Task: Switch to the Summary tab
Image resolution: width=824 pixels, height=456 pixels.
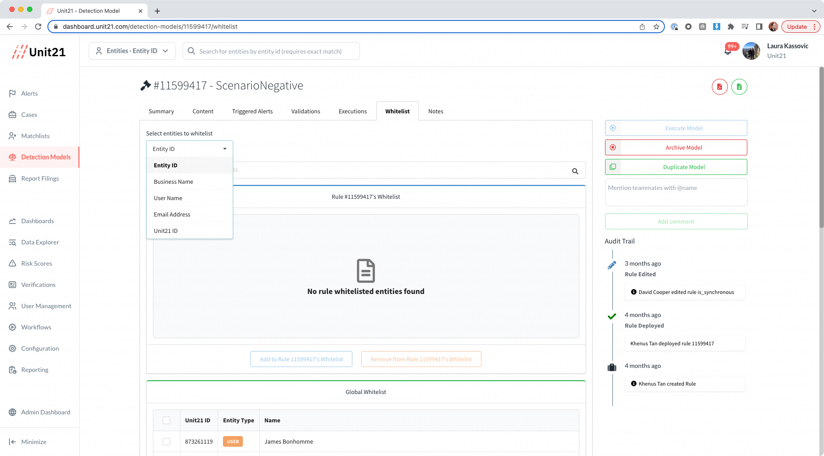Action: point(161,111)
